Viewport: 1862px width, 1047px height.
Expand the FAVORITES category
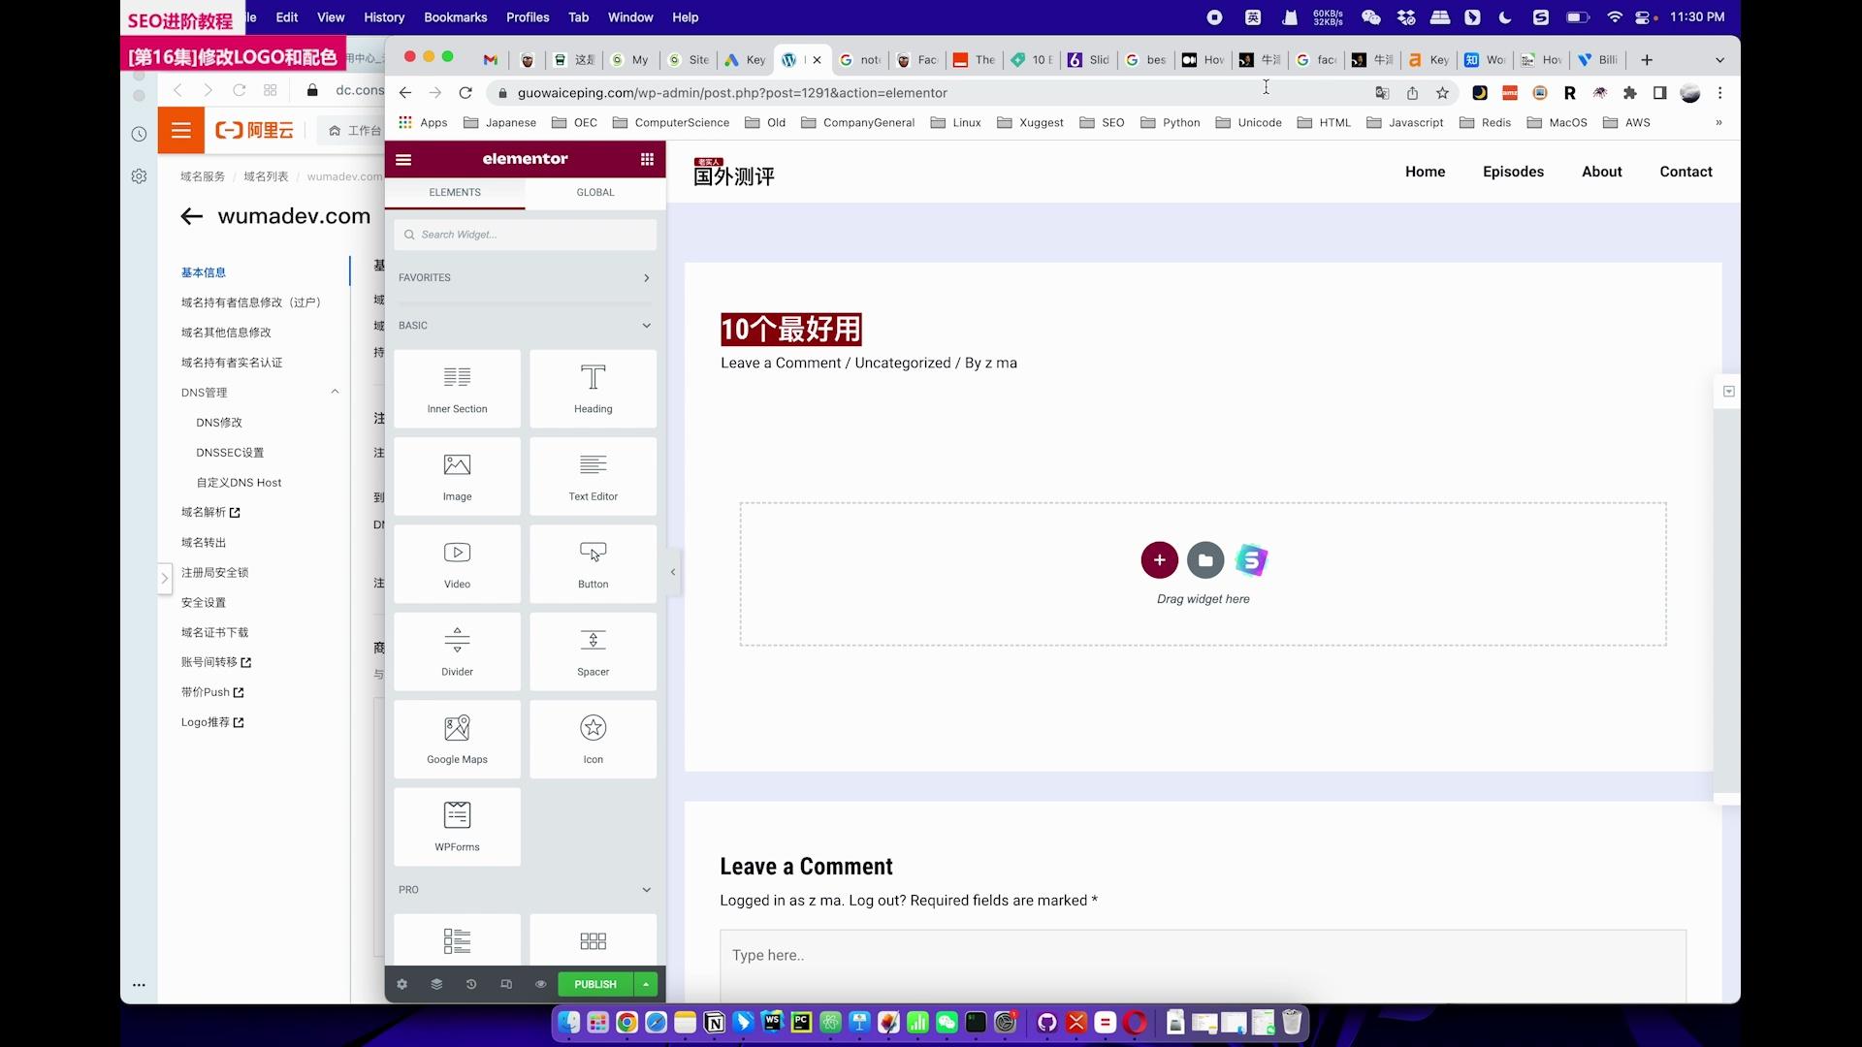click(x=525, y=278)
